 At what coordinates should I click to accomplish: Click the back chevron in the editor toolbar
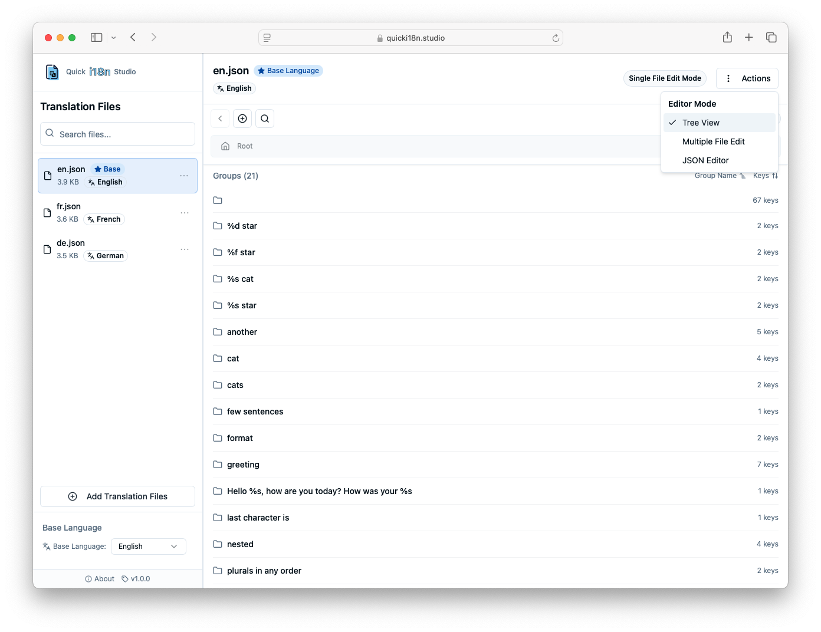point(219,118)
